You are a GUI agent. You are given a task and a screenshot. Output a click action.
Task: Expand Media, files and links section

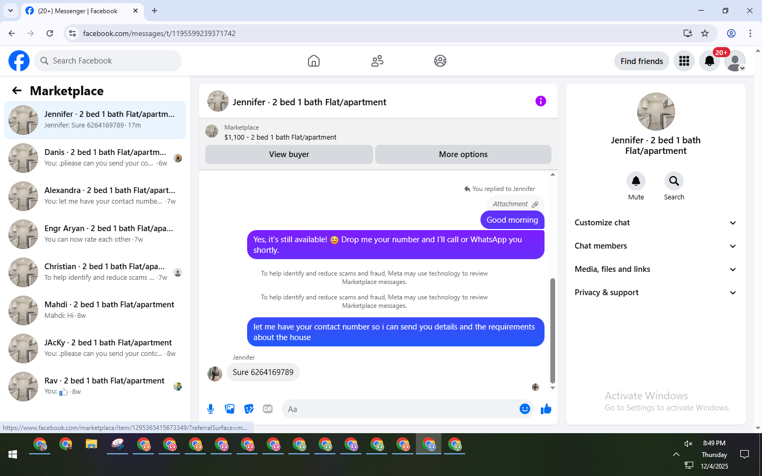click(x=656, y=269)
